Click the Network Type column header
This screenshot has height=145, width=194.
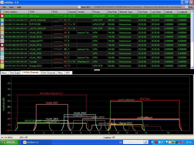128,12
